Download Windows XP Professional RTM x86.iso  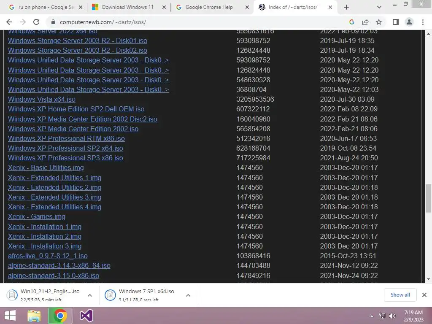tap(66, 138)
